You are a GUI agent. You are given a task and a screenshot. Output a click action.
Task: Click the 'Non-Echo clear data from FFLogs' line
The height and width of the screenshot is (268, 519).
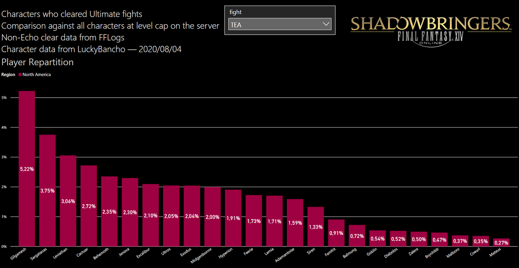(x=63, y=37)
